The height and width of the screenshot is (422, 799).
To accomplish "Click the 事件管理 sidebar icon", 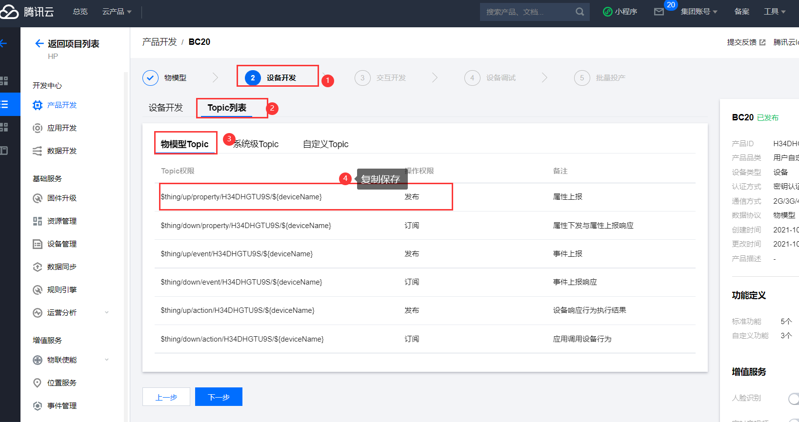I will [38, 405].
